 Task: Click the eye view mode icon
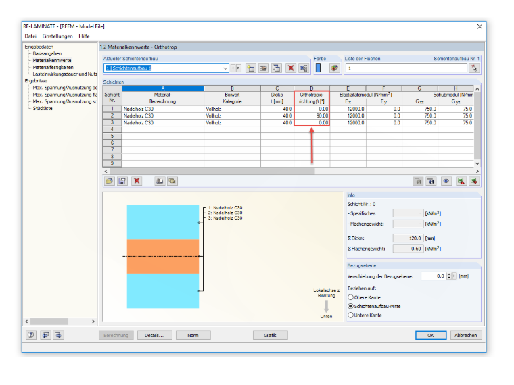(446, 182)
